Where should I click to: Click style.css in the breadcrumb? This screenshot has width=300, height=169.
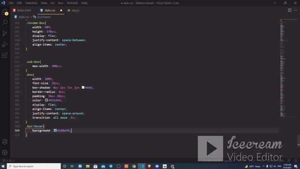[x=24, y=17]
